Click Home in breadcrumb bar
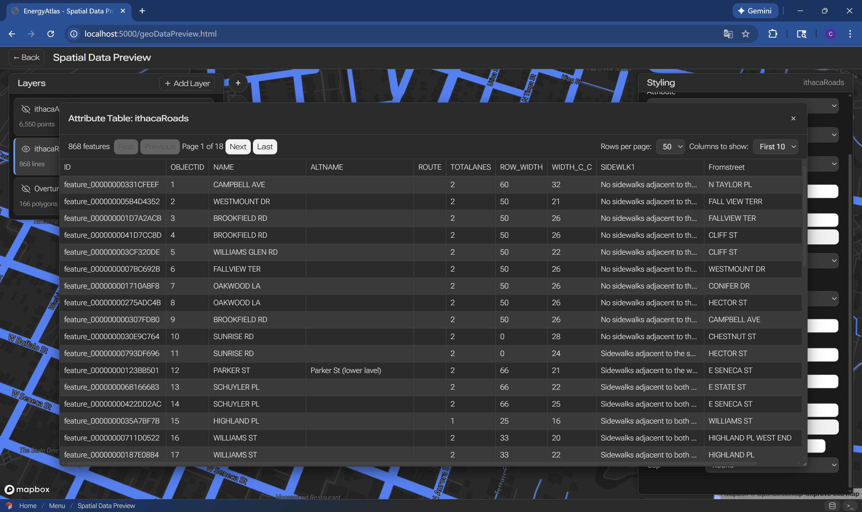The image size is (862, 512). 28,506
